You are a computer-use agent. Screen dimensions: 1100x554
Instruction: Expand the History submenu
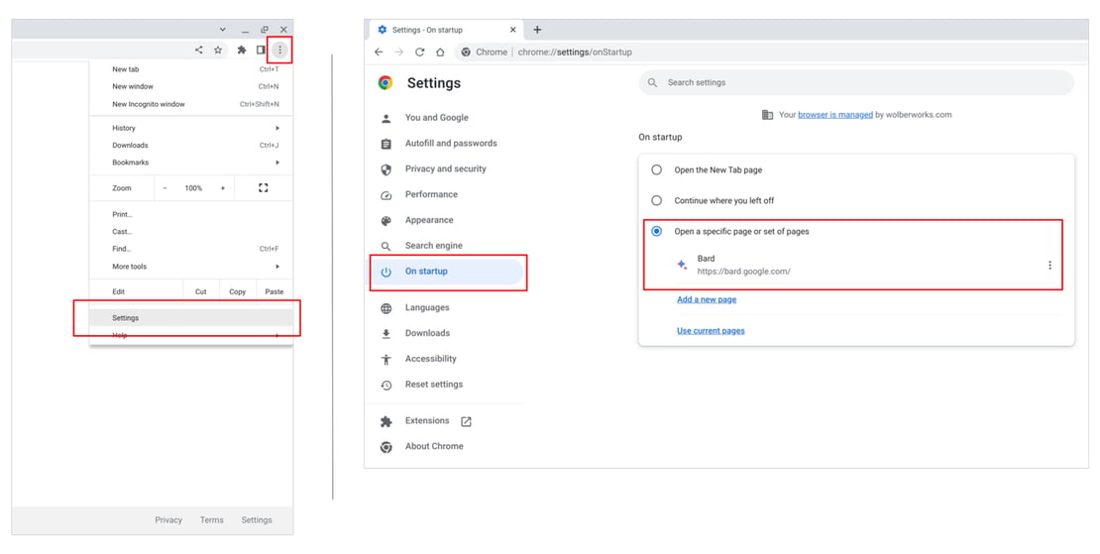(191, 128)
